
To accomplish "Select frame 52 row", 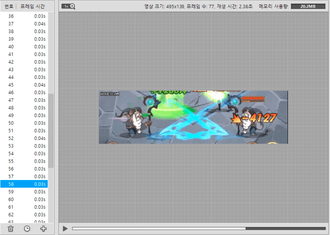I will tap(24, 138).
